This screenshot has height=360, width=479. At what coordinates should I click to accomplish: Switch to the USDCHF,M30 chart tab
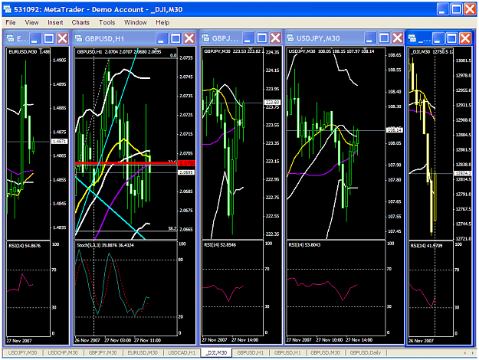point(63,352)
